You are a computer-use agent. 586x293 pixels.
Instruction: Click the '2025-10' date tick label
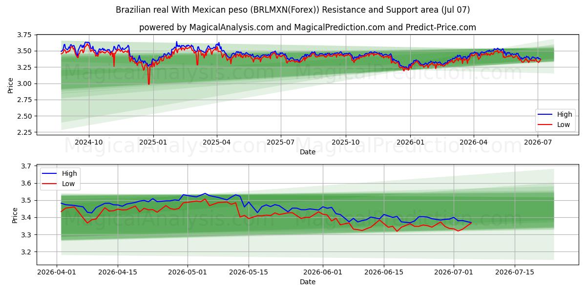click(x=346, y=142)
